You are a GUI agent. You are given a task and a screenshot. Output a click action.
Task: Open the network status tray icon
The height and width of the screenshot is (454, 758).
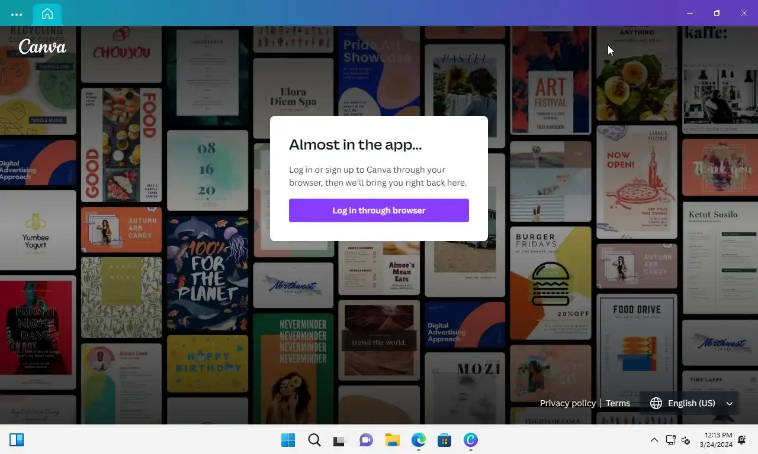[x=670, y=440]
